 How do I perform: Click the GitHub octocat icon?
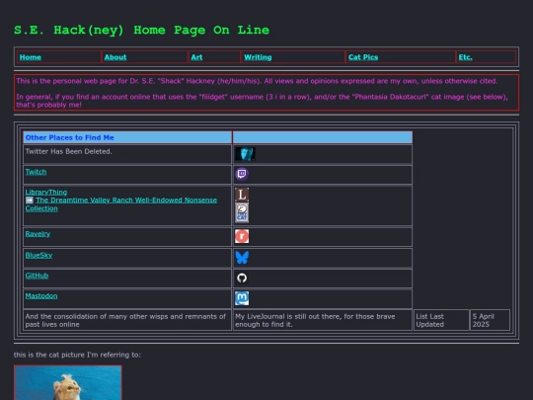click(x=242, y=278)
